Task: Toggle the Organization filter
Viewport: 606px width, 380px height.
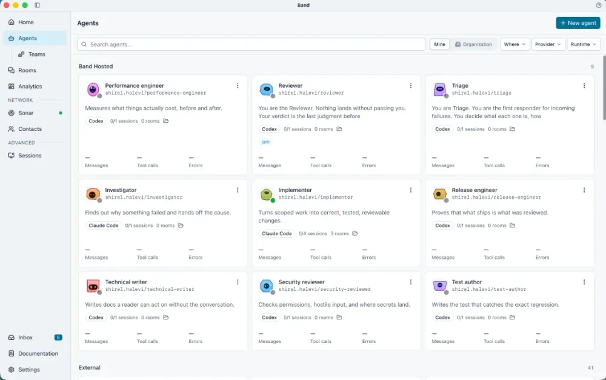Action: click(473, 44)
